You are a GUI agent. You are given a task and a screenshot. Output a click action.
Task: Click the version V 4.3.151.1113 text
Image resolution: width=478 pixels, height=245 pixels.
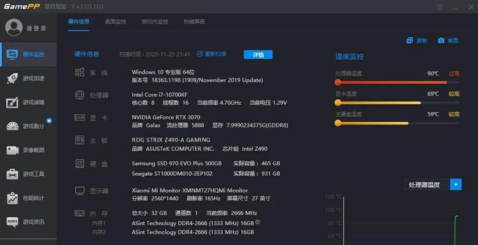coord(87,6)
